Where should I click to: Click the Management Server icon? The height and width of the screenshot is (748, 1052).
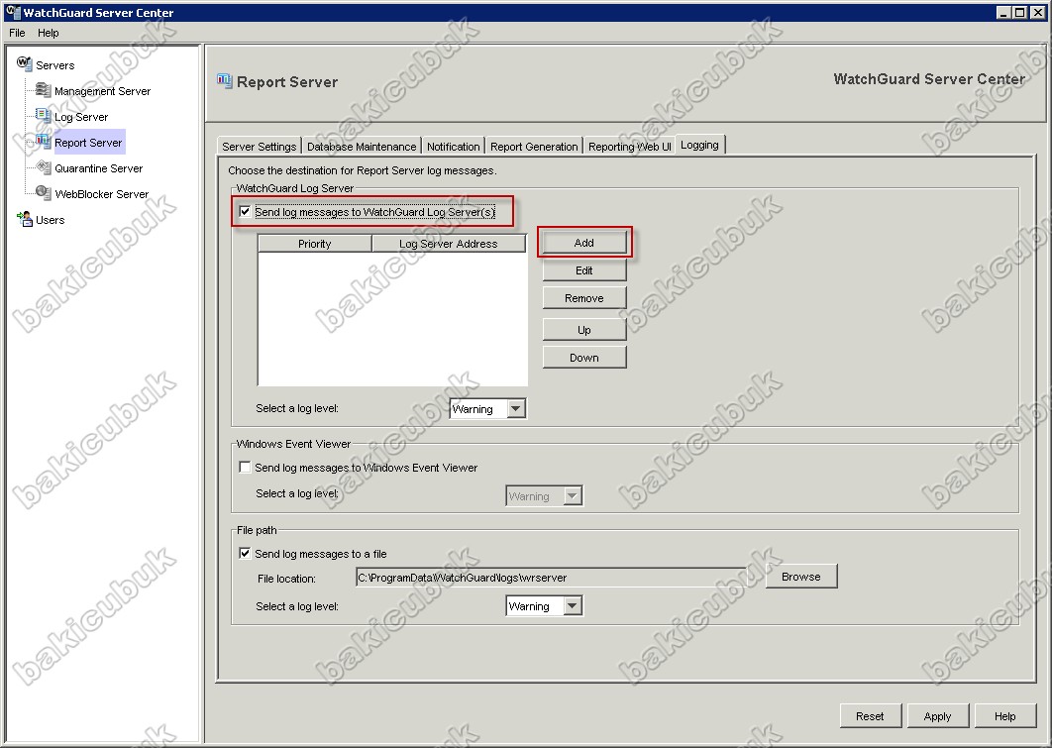pos(43,90)
